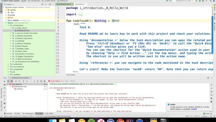Click Run with Coverage icon in top toolbar
This screenshot has width=216, height=122.
click(203, 1)
